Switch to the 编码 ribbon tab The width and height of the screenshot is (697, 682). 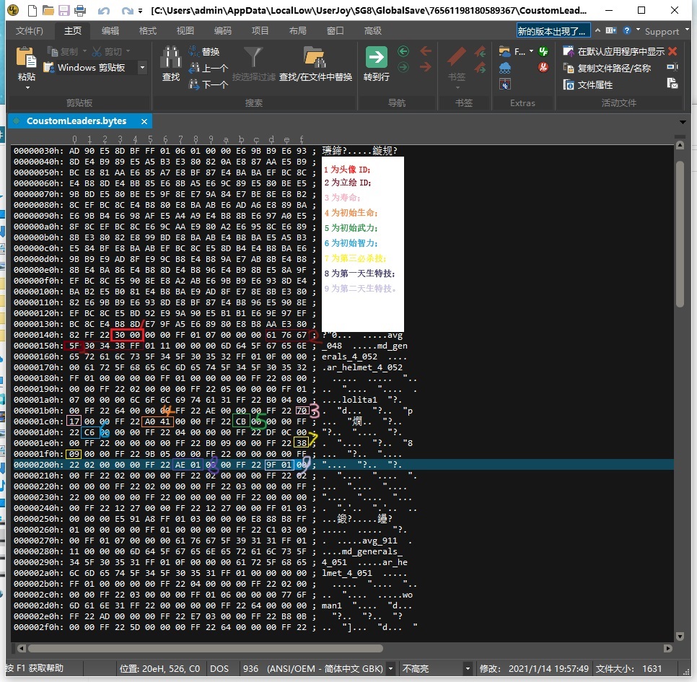coord(223,31)
